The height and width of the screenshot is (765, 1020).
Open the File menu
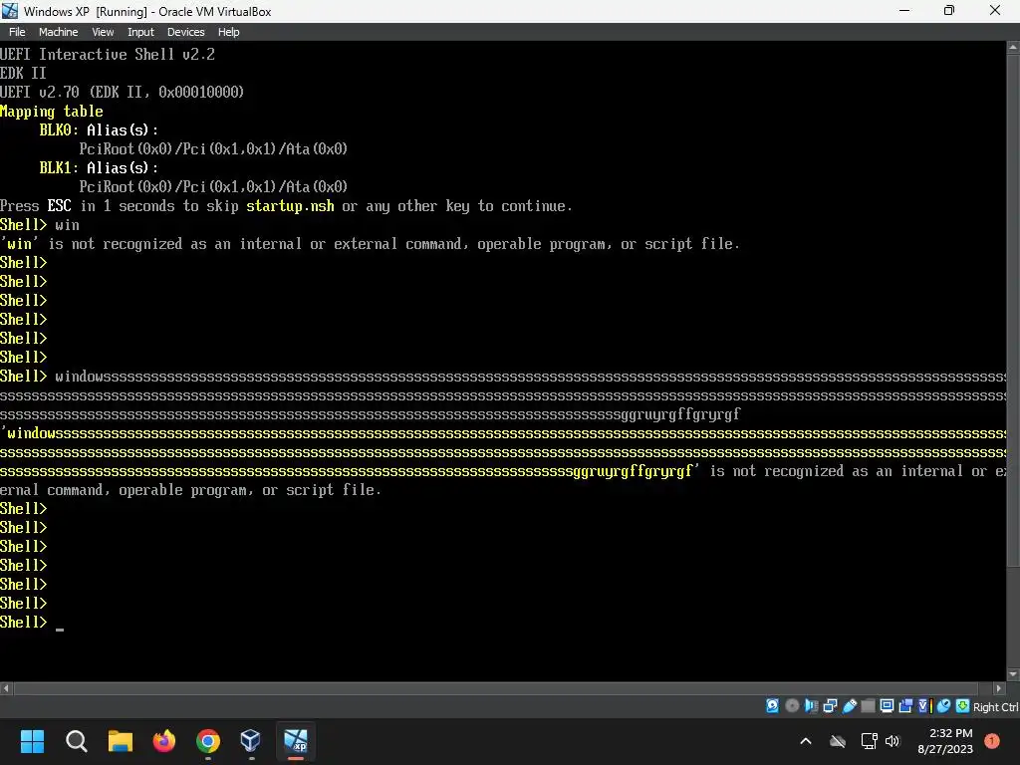pyautogui.click(x=17, y=32)
